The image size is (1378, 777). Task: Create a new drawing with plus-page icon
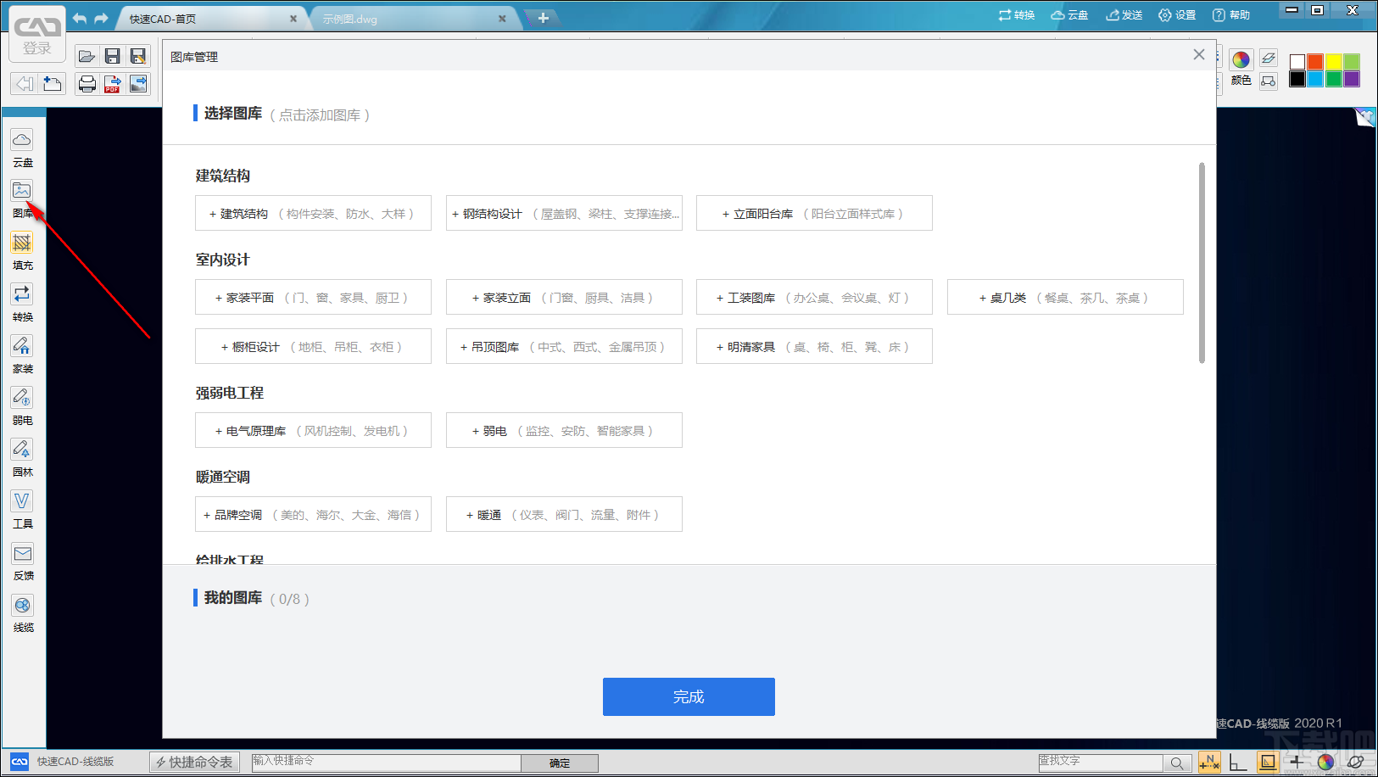coord(53,83)
